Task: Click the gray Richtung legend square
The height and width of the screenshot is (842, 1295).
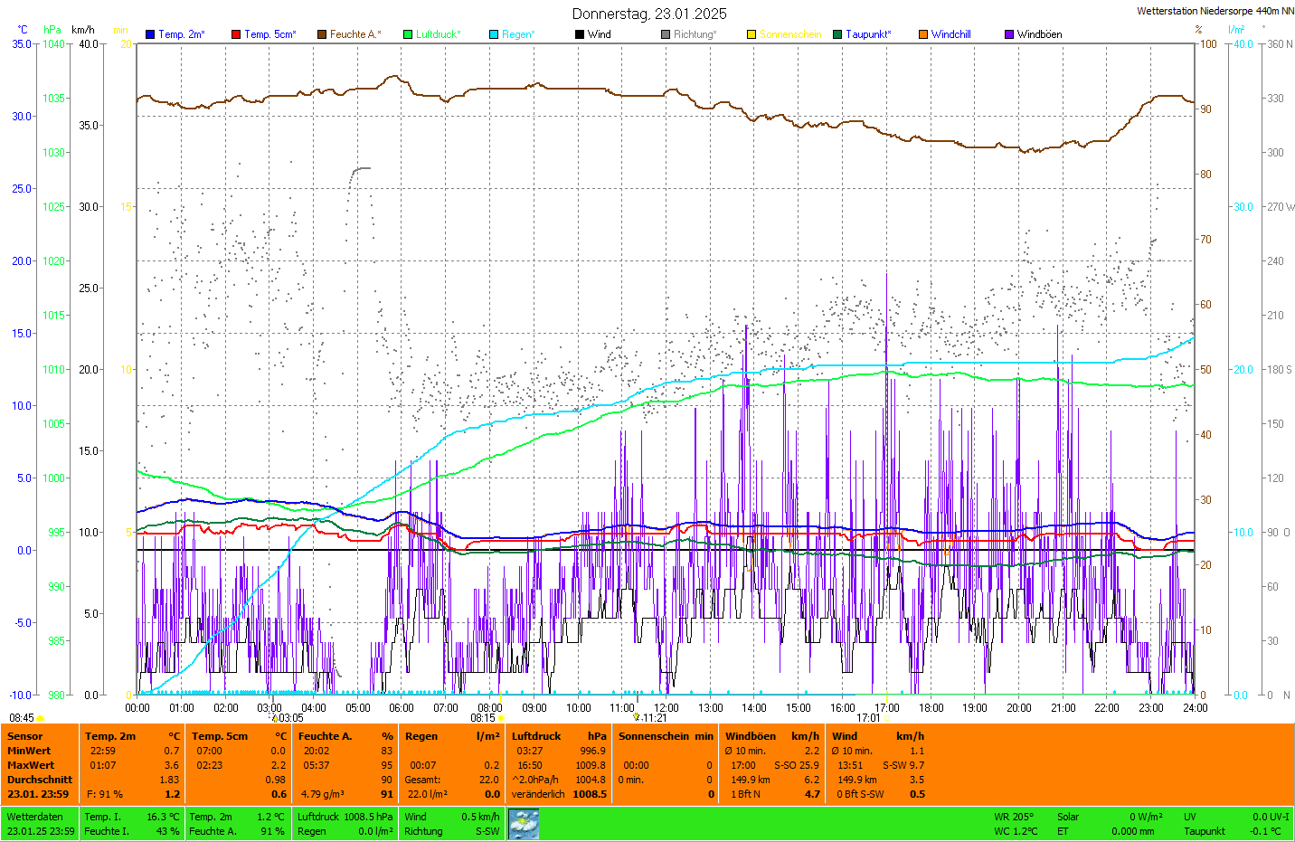Action: (666, 34)
